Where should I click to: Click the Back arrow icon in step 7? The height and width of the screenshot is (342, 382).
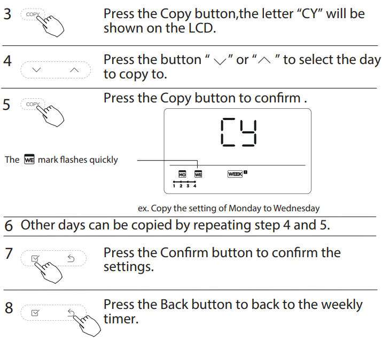(x=71, y=258)
